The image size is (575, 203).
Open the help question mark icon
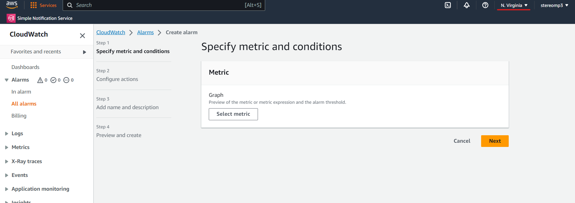point(485,5)
